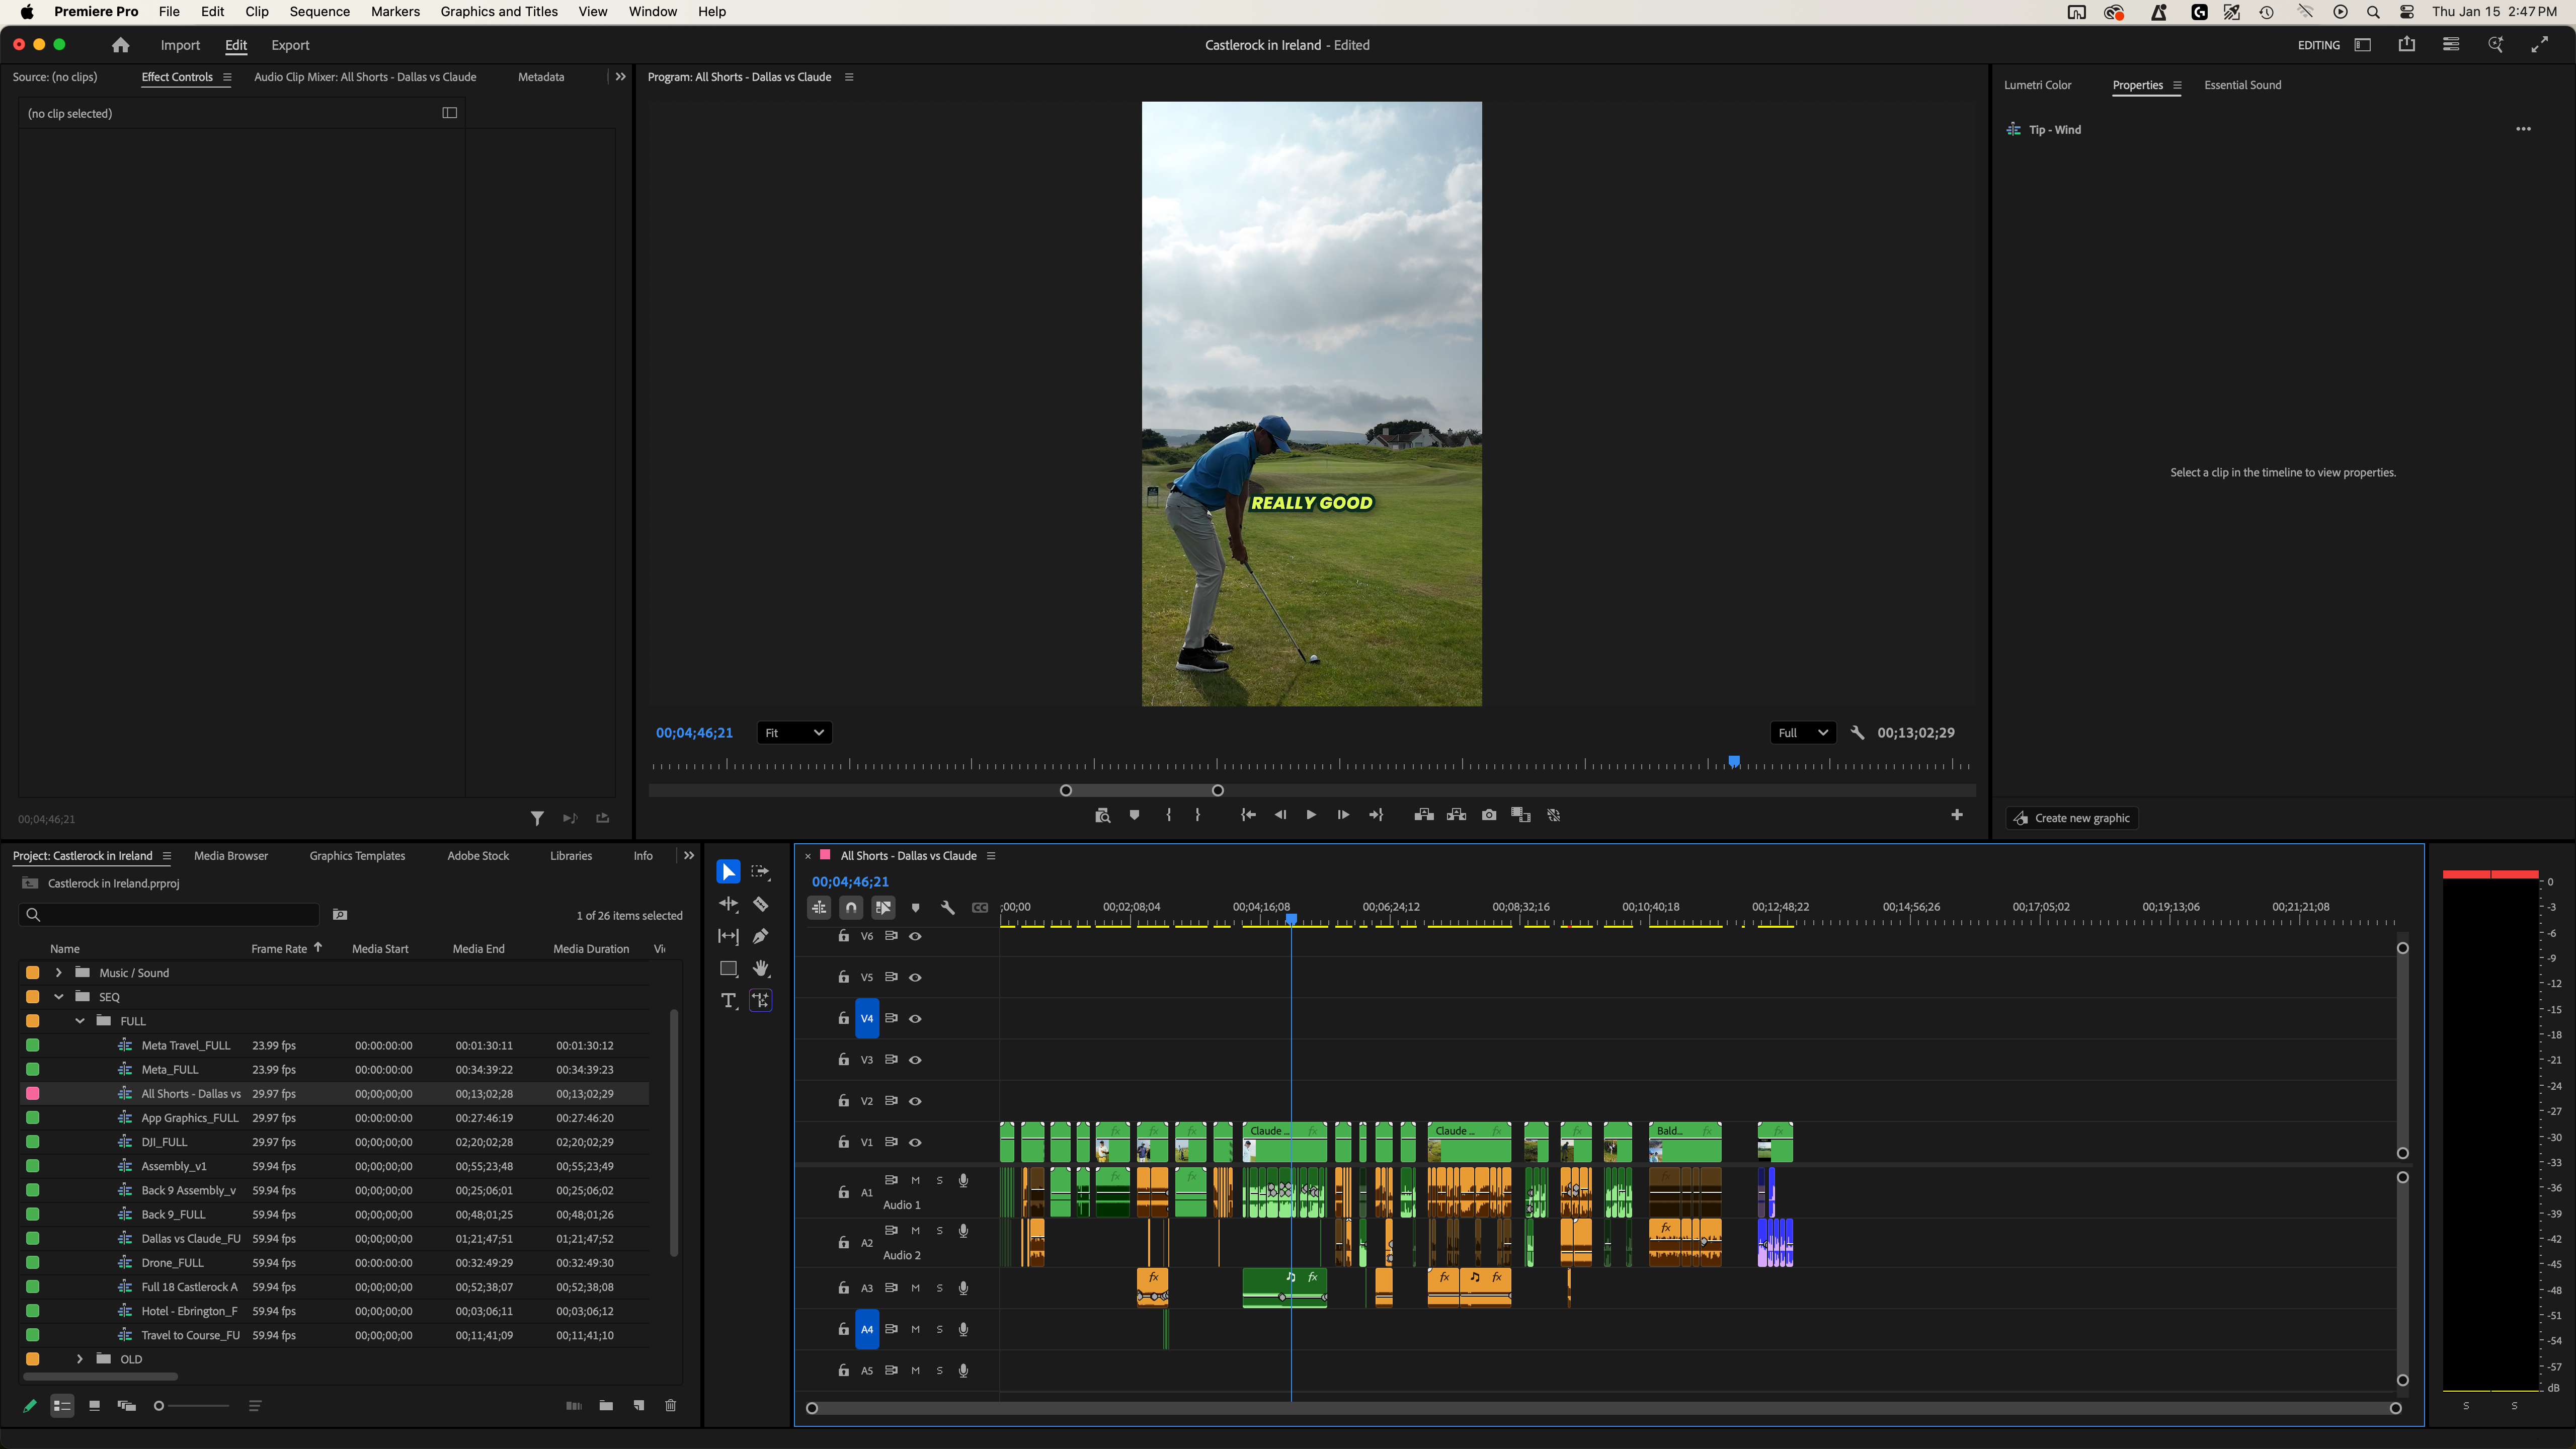Open the Sequence menu
2576x1449 pixels.
tap(319, 11)
